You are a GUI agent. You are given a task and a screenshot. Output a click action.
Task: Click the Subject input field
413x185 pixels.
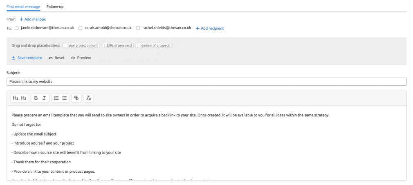point(206,82)
